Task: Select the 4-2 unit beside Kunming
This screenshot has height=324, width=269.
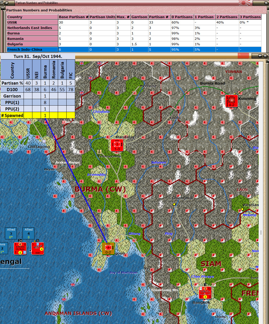Action: pos(231,101)
